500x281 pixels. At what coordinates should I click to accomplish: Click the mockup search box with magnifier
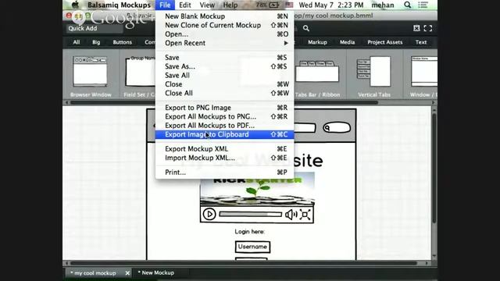pos(337,128)
